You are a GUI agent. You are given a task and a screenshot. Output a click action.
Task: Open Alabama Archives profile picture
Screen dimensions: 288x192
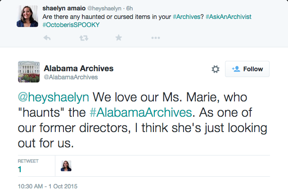point(28,72)
